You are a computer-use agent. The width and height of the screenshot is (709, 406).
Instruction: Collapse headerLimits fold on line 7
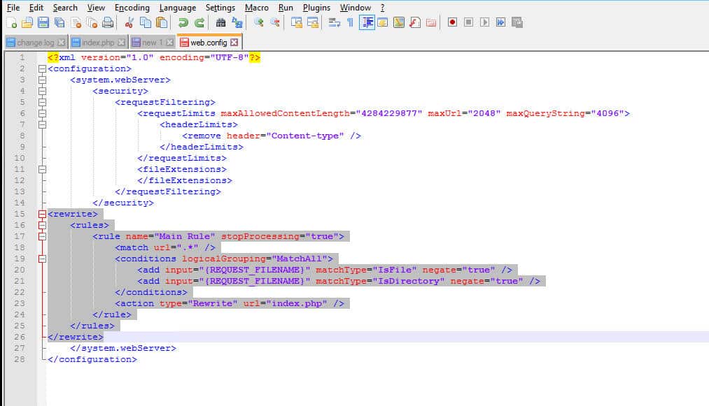[x=42, y=124]
